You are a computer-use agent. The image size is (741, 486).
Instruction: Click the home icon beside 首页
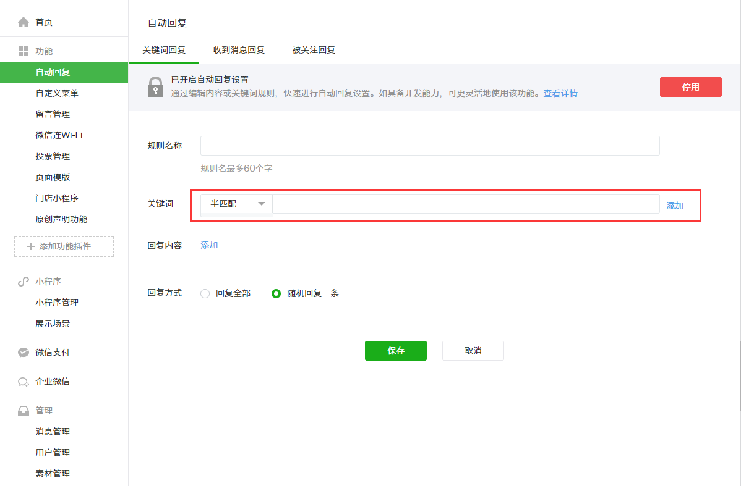tap(23, 22)
